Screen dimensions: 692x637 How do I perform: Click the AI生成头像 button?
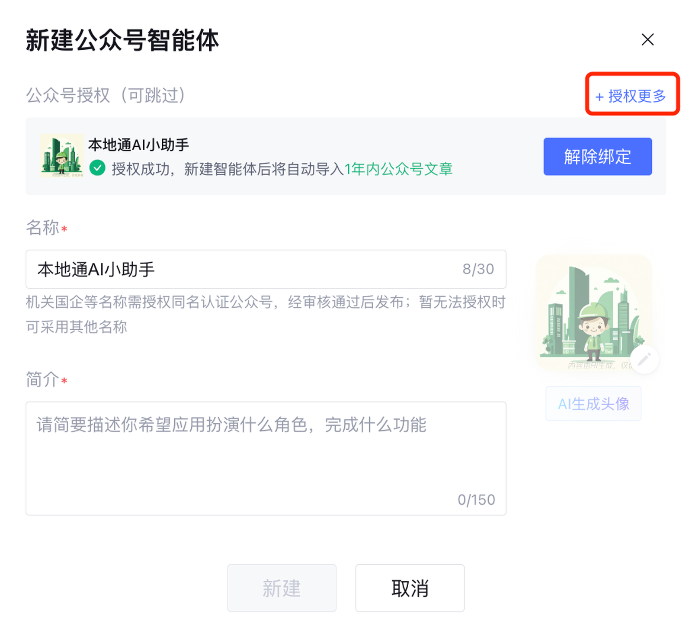(x=593, y=404)
